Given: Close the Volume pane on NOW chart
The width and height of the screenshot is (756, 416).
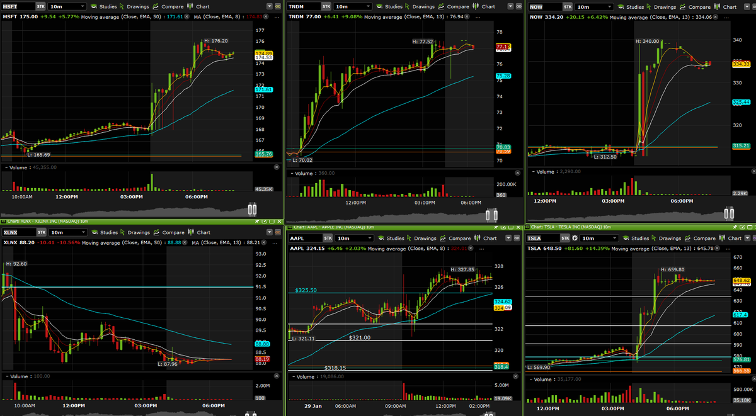Looking at the screenshot, I should (x=752, y=170).
